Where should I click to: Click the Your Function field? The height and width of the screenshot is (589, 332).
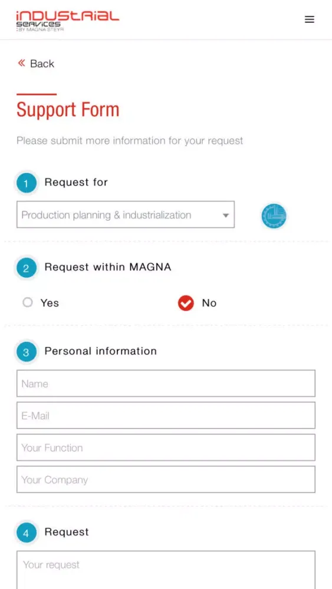166,448
